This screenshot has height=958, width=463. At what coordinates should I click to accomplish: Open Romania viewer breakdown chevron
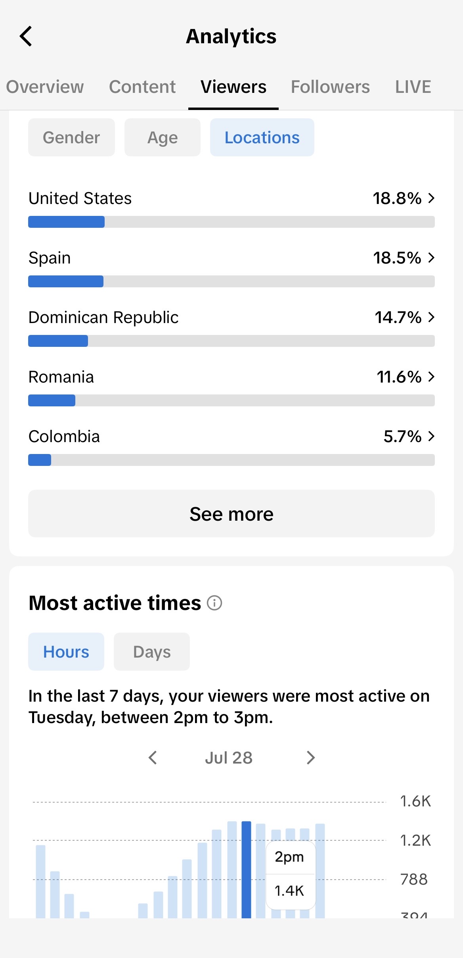pyautogui.click(x=432, y=377)
